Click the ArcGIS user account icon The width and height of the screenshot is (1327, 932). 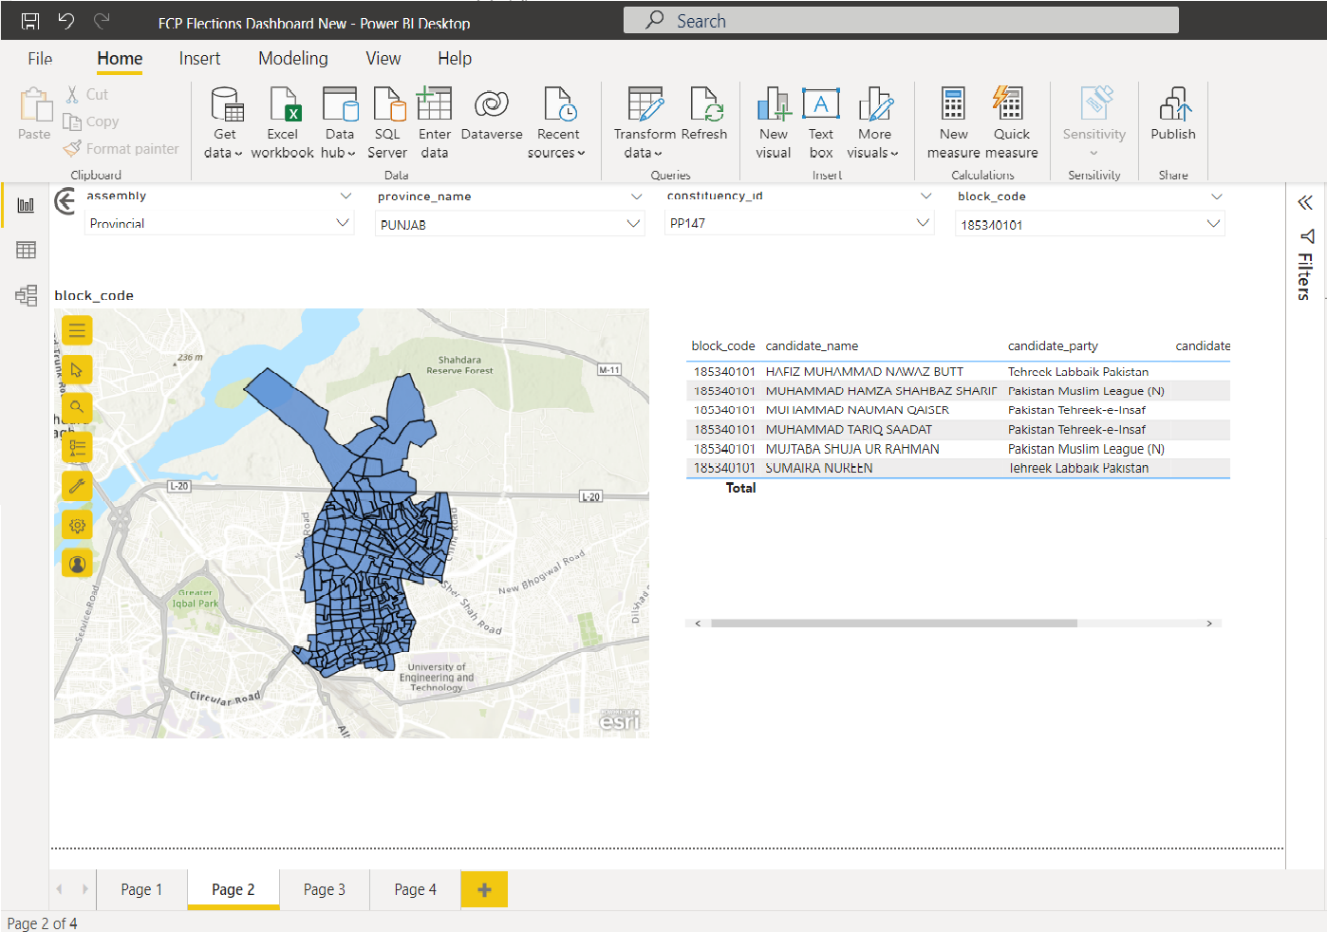pos(77,564)
